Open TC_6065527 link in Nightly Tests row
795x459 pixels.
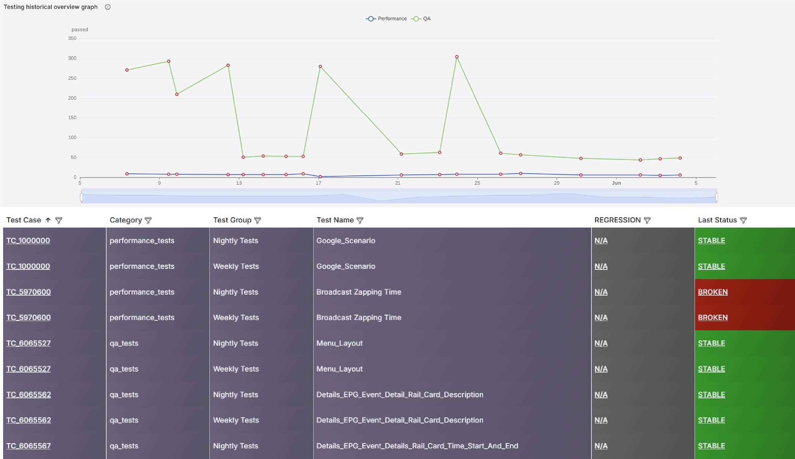point(29,343)
